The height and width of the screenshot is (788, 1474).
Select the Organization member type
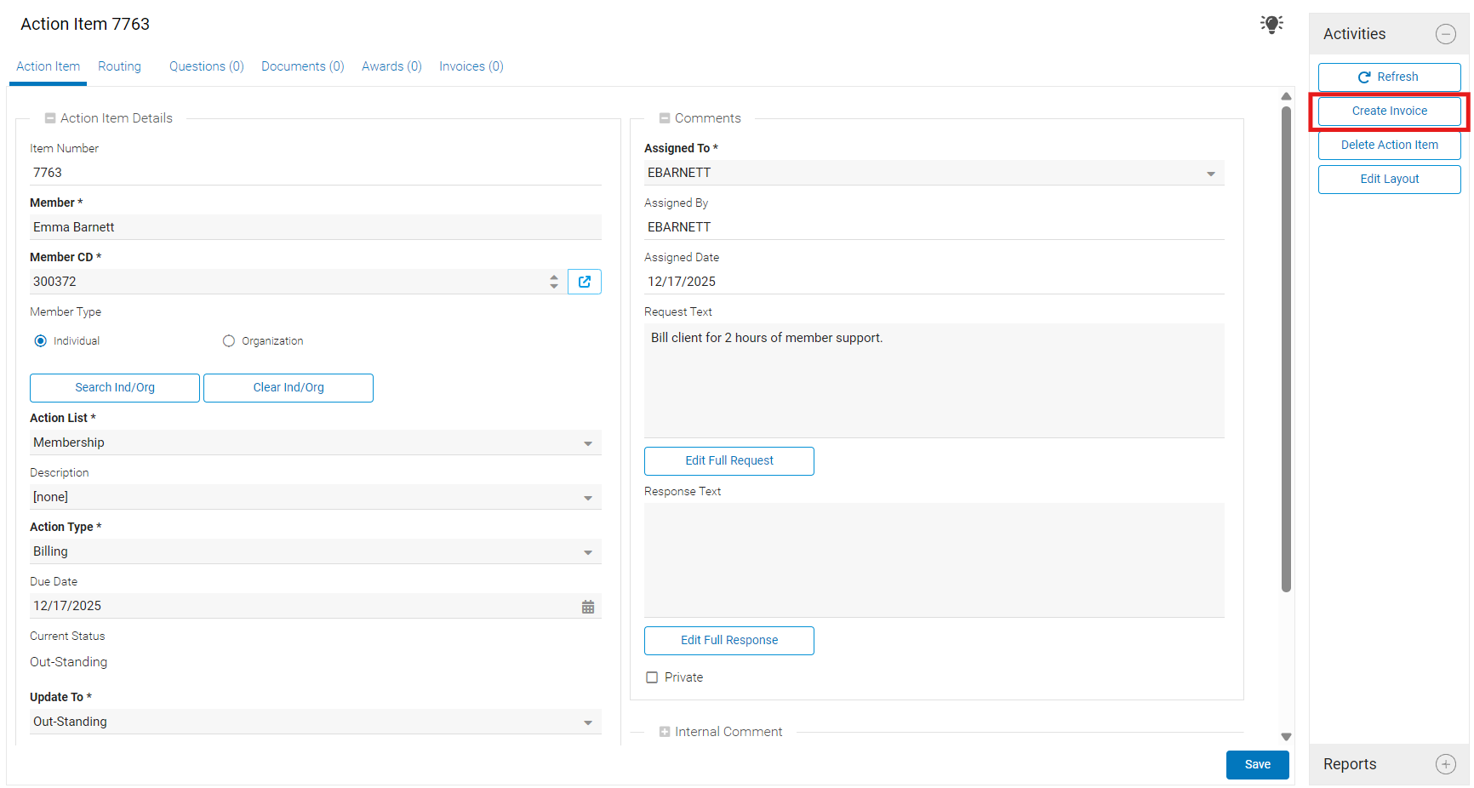coord(229,341)
